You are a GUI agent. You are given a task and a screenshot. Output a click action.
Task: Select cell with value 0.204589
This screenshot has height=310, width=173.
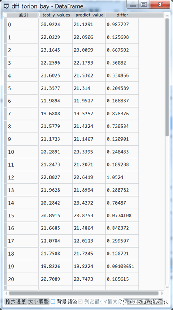click(122, 88)
